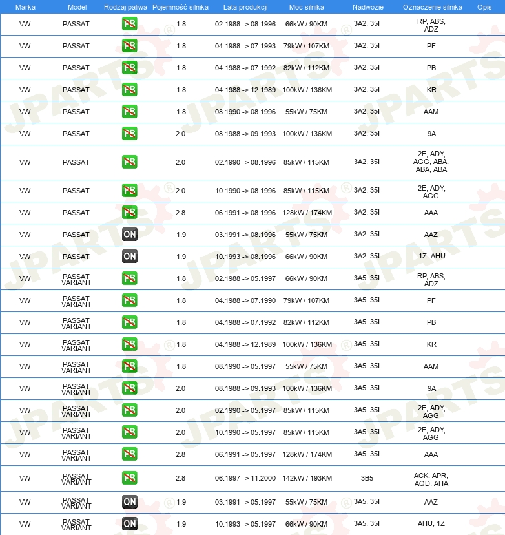Select the '10.1993 -> 05.1997' production years cell
Screen dimensions: 505x535
245,524
